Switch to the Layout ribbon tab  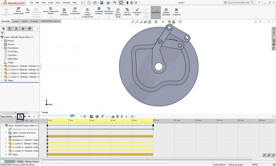pyautogui.click(x=16, y=21)
